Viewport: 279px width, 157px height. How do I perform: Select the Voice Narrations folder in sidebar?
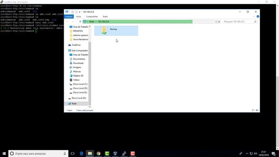click(x=79, y=39)
